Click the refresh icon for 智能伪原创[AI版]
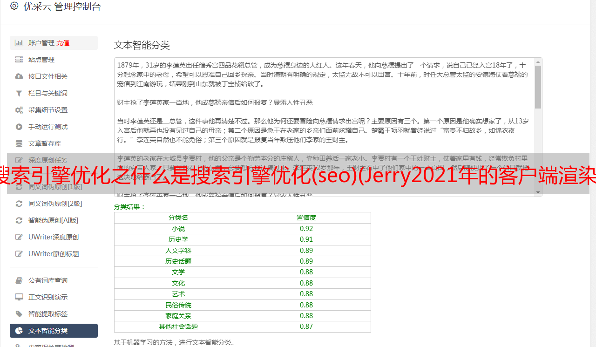 (19, 220)
